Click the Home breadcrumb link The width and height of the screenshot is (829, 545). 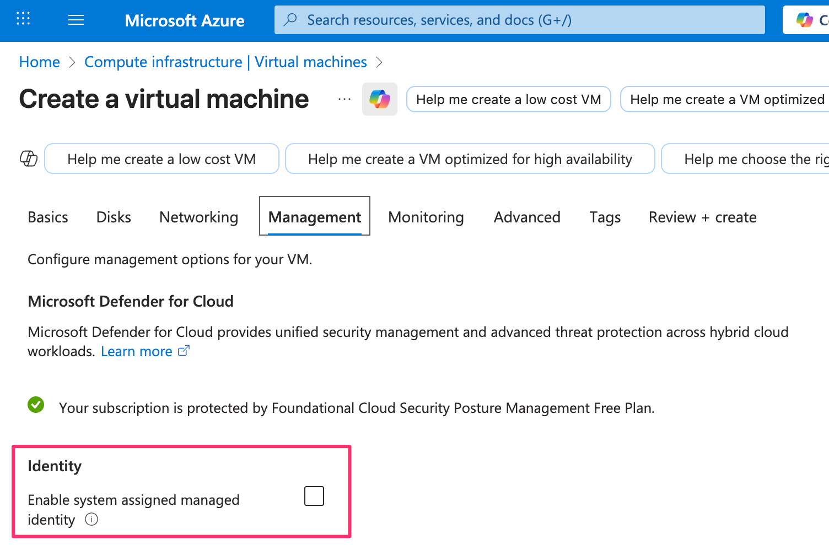tap(39, 62)
